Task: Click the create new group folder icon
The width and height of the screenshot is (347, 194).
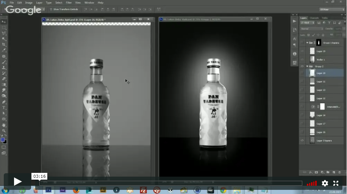Action: 328,172
